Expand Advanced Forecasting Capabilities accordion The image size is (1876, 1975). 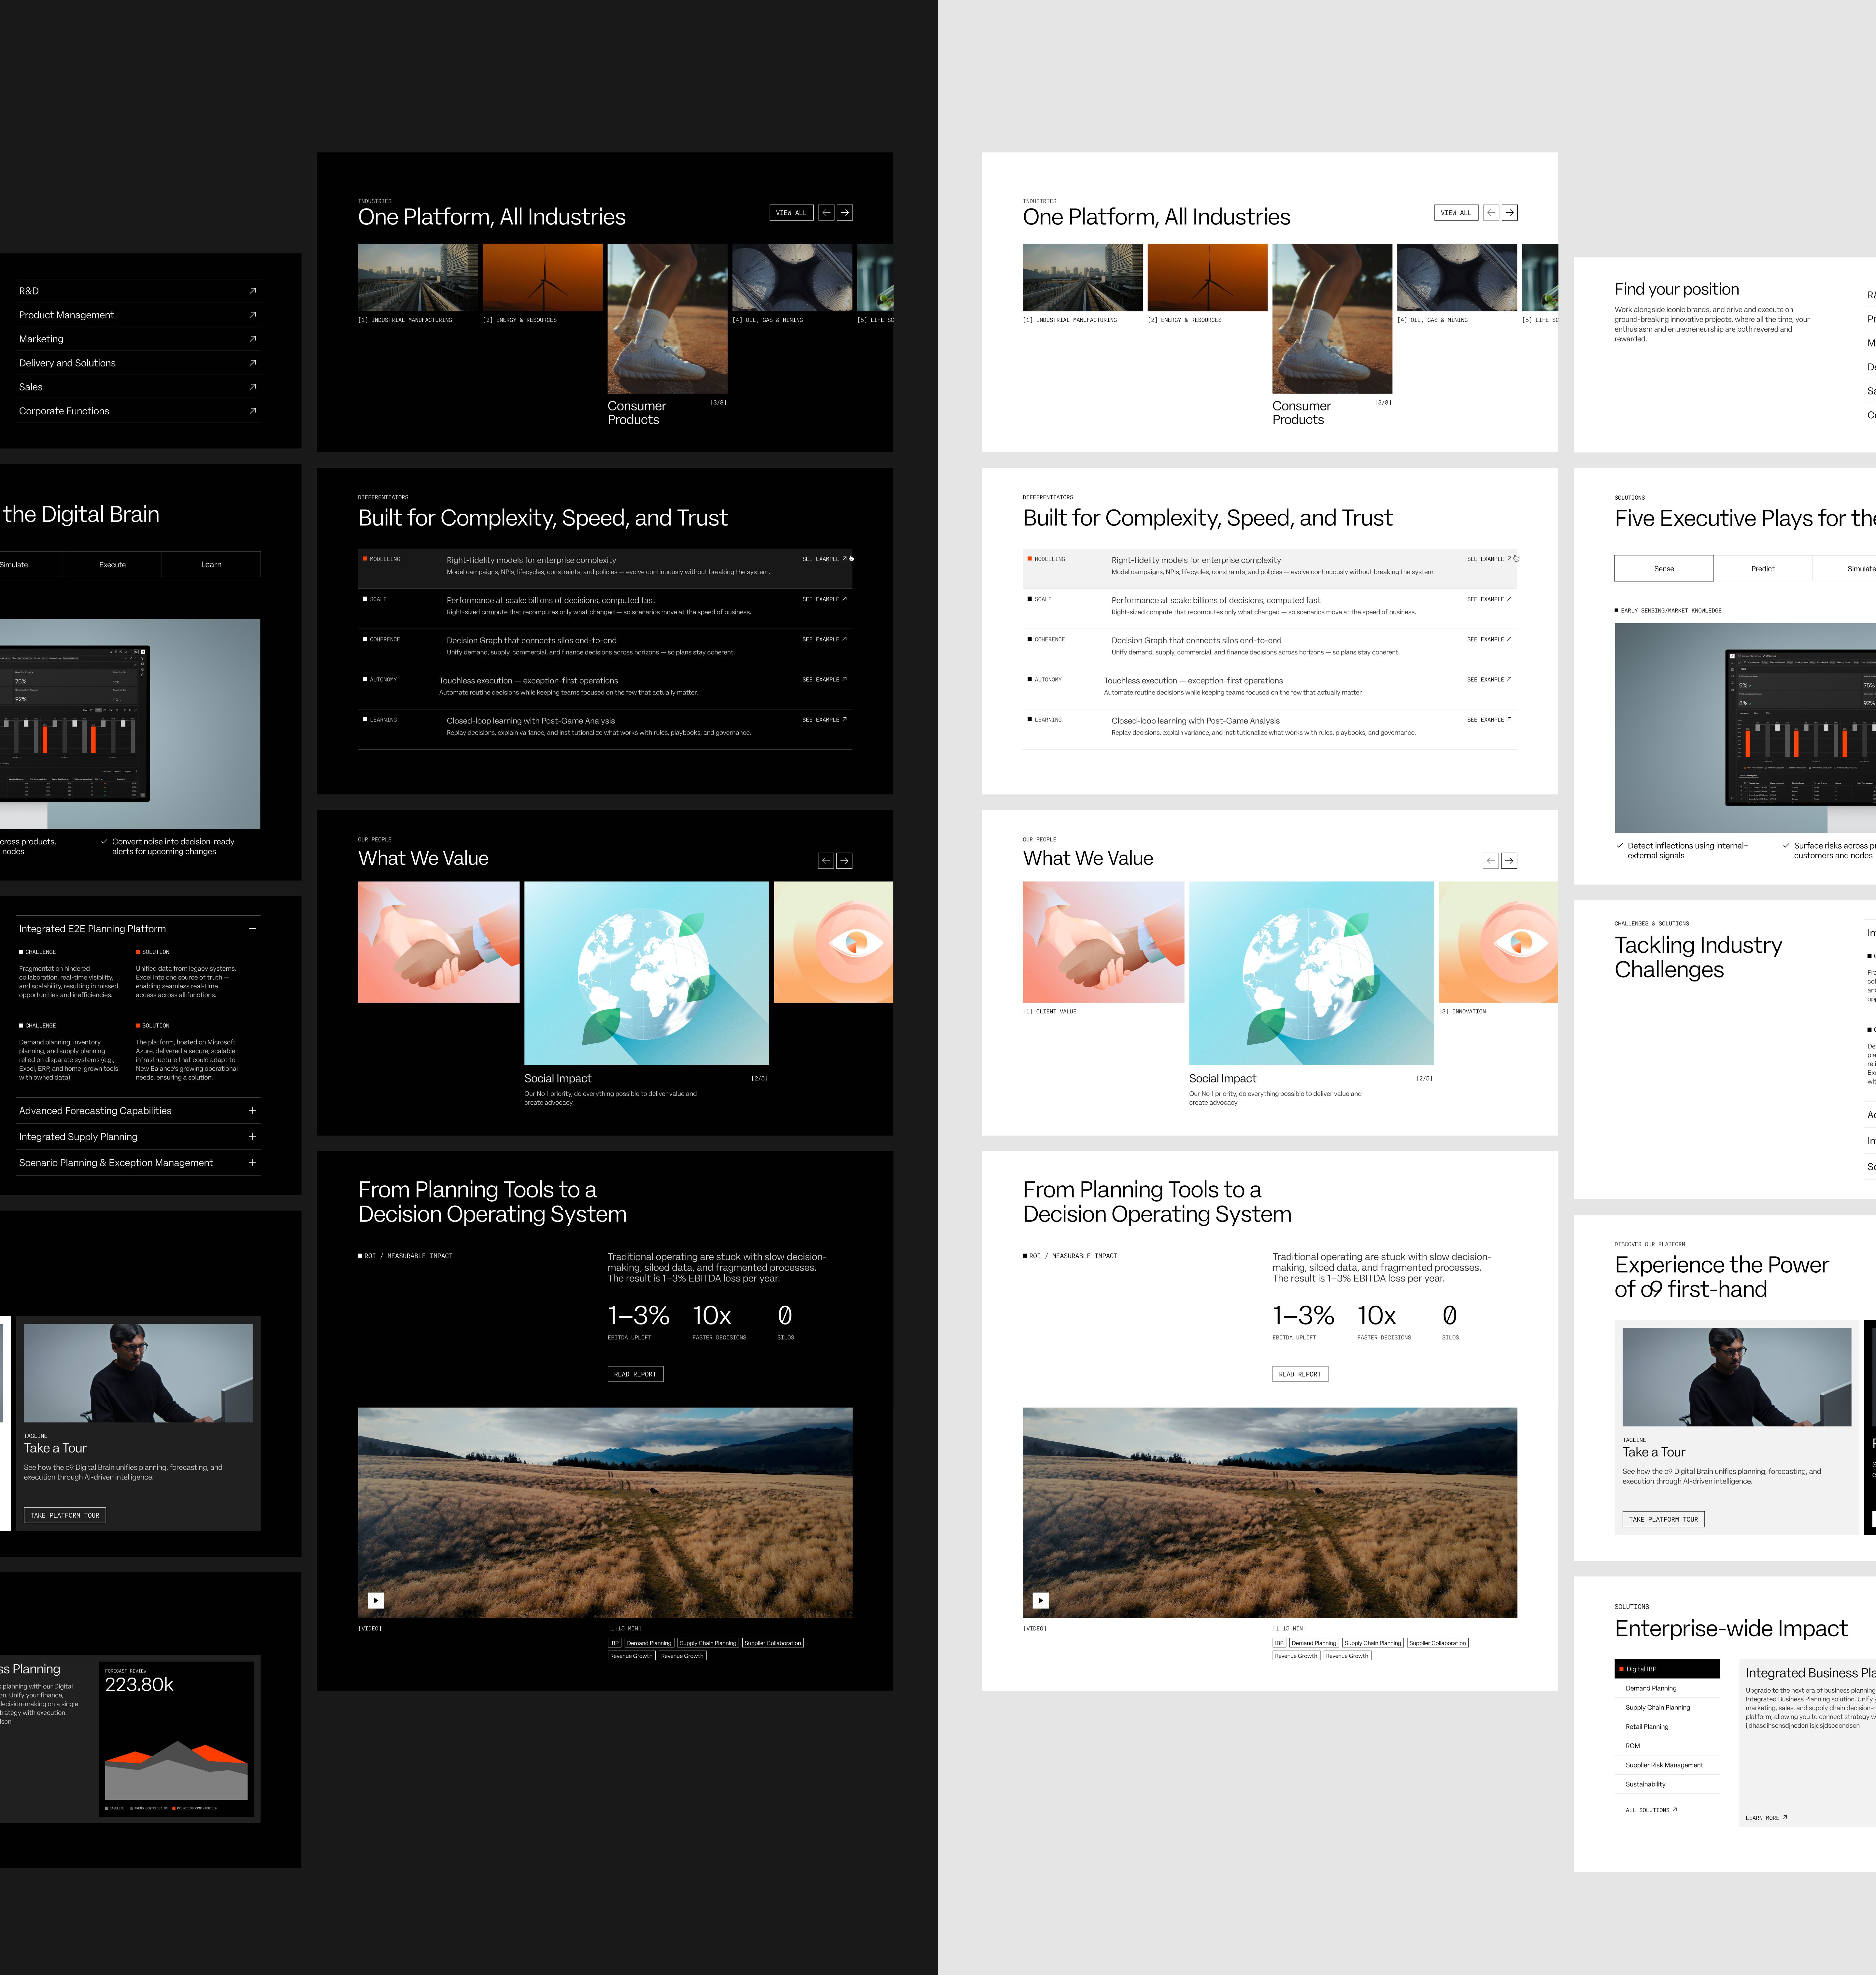point(253,1111)
